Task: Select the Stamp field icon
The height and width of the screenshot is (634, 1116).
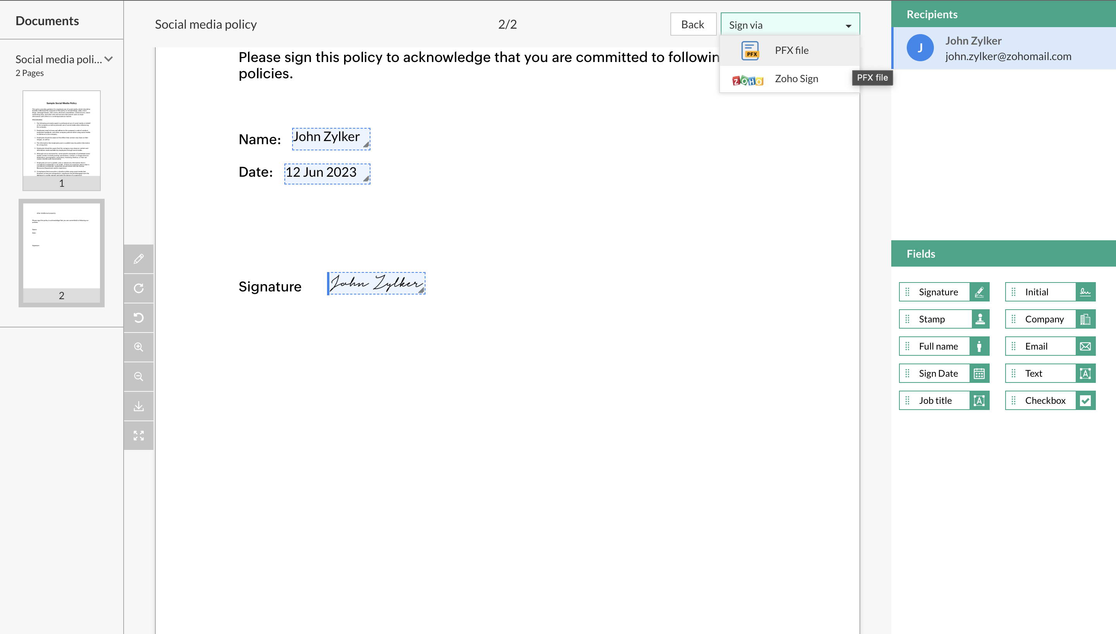Action: point(980,319)
